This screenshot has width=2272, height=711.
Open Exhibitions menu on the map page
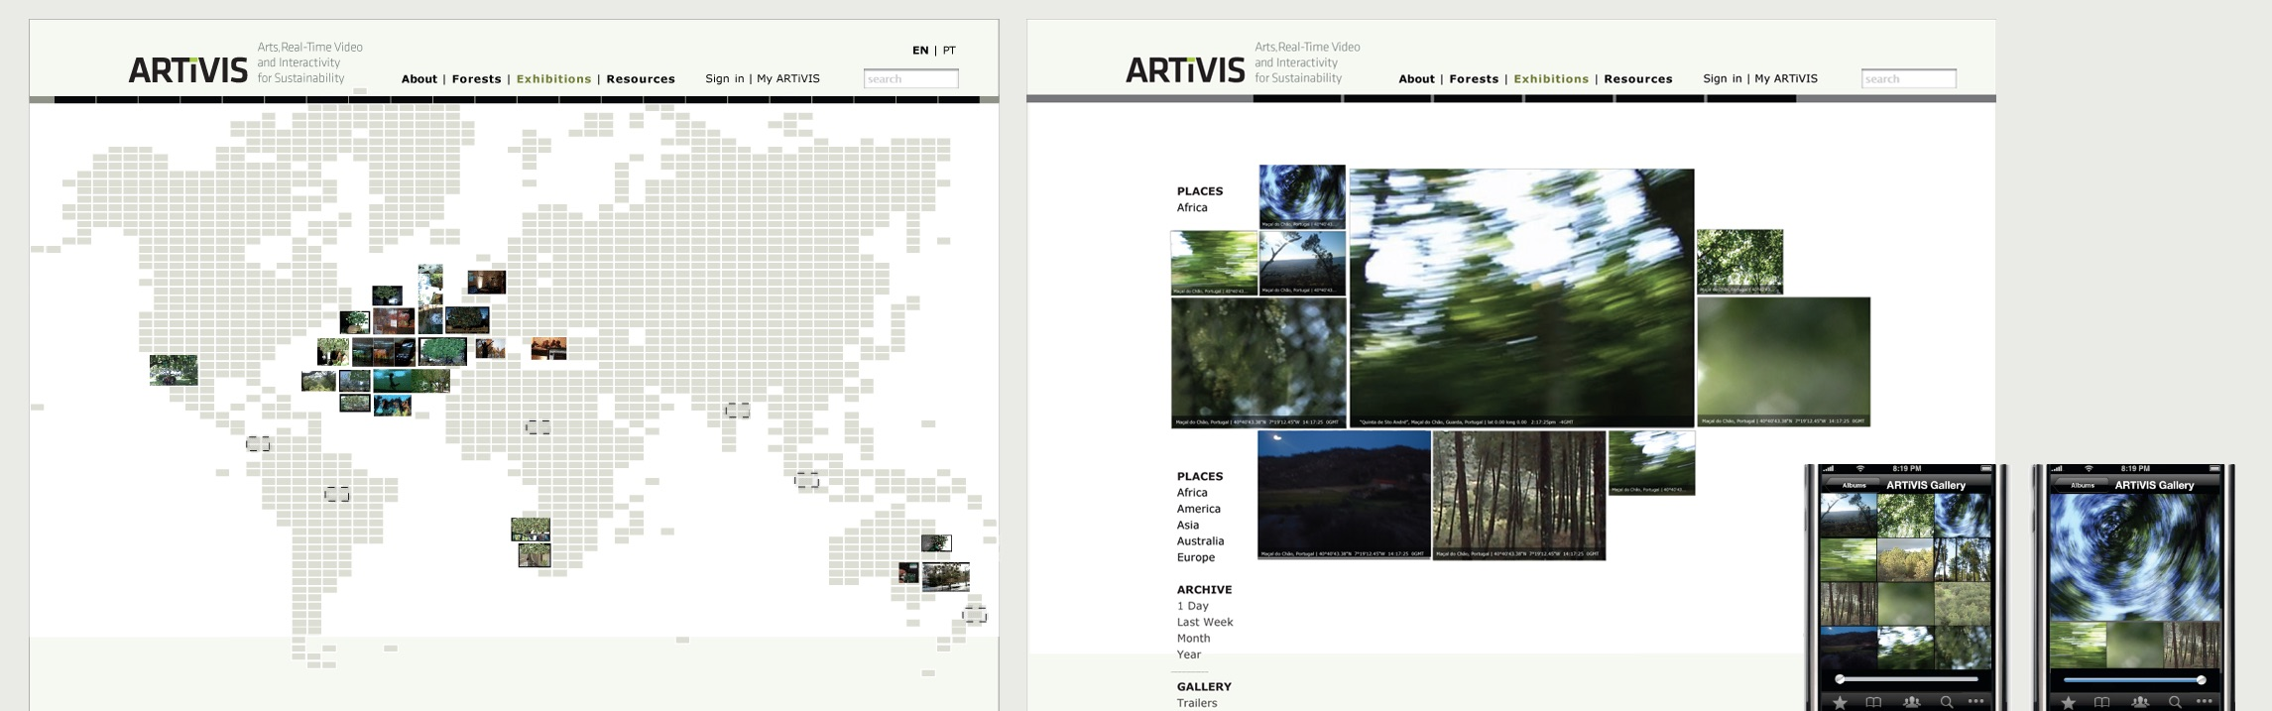coord(553,79)
